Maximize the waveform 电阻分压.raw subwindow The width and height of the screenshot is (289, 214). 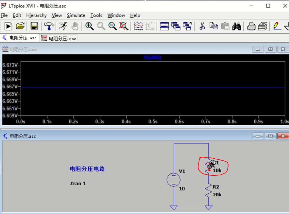click(270, 49)
